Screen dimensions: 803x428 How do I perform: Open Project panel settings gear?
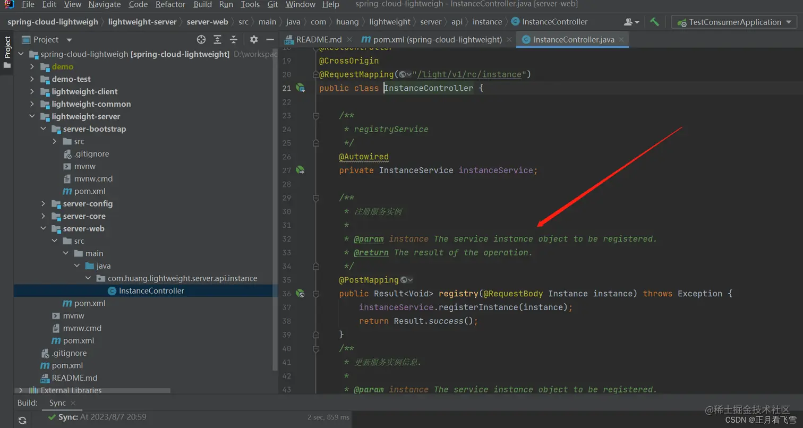coord(254,39)
